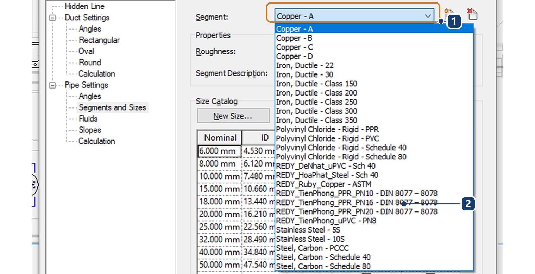Click the create new segment icon
This screenshot has height=274, width=535.
(449, 14)
